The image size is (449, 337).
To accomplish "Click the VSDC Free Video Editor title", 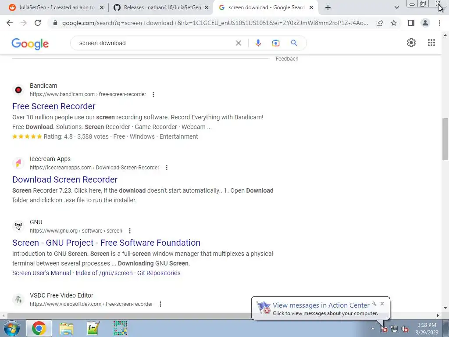I will point(61,295).
